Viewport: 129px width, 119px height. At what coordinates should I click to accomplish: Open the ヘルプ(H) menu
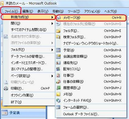pyautogui.click(x=111, y=11)
